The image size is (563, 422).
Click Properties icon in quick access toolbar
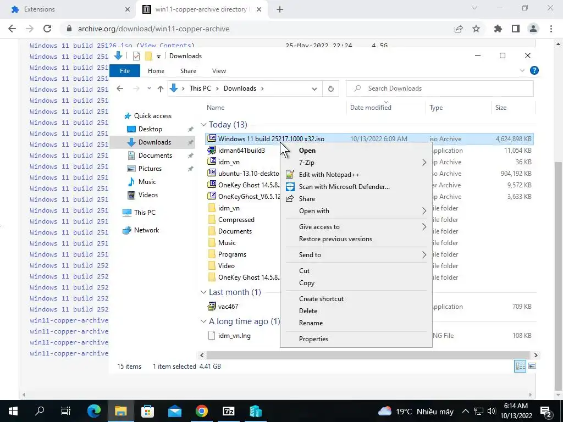[x=136, y=56]
